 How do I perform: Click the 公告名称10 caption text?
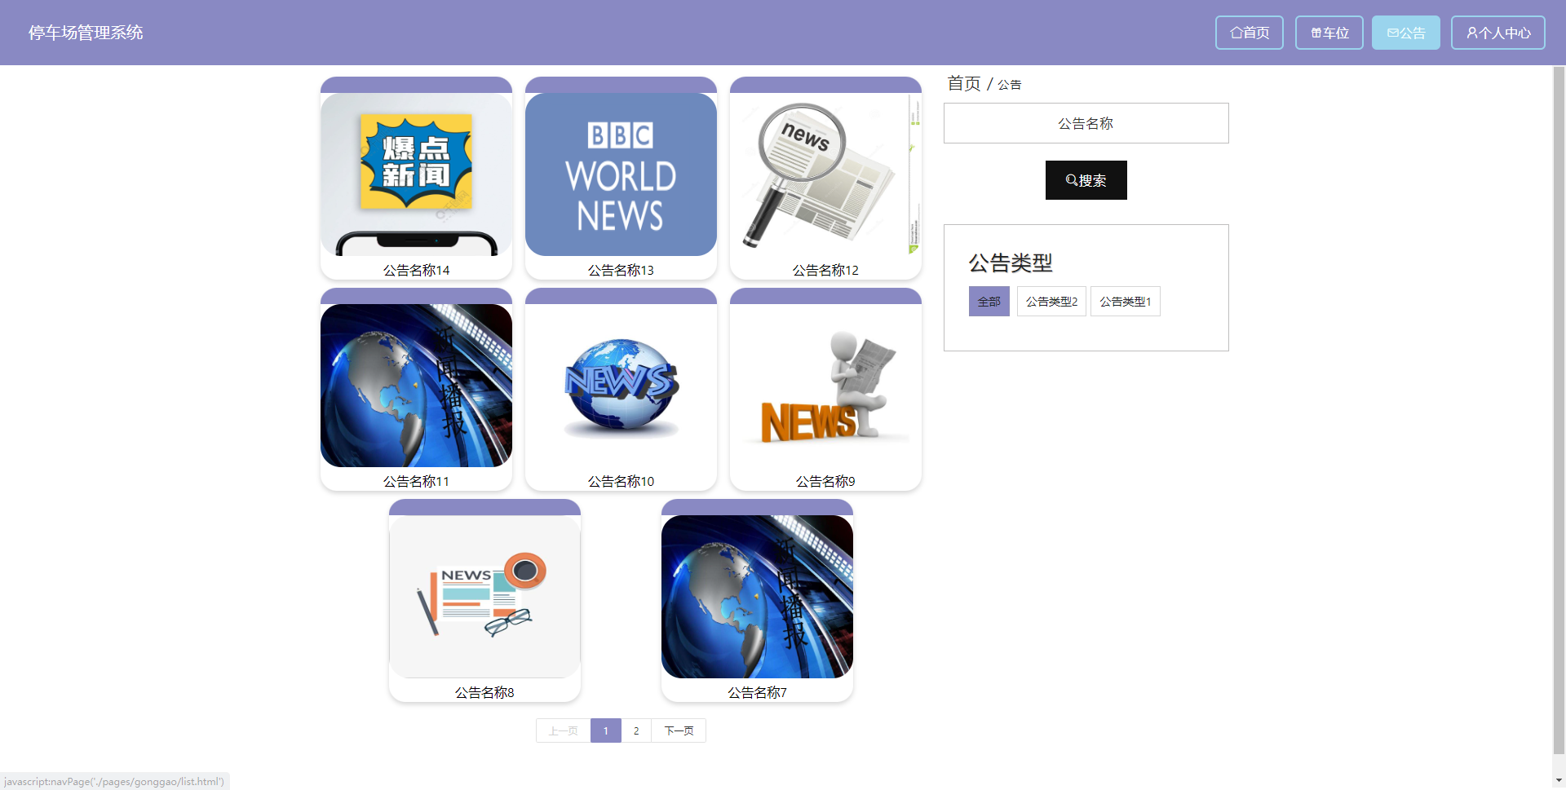point(621,481)
